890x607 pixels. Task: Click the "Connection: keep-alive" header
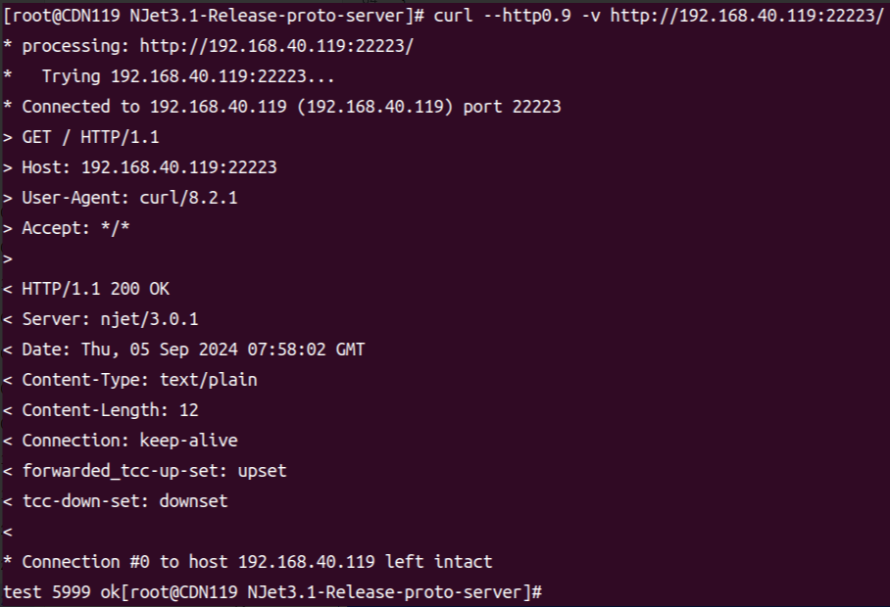pos(129,441)
